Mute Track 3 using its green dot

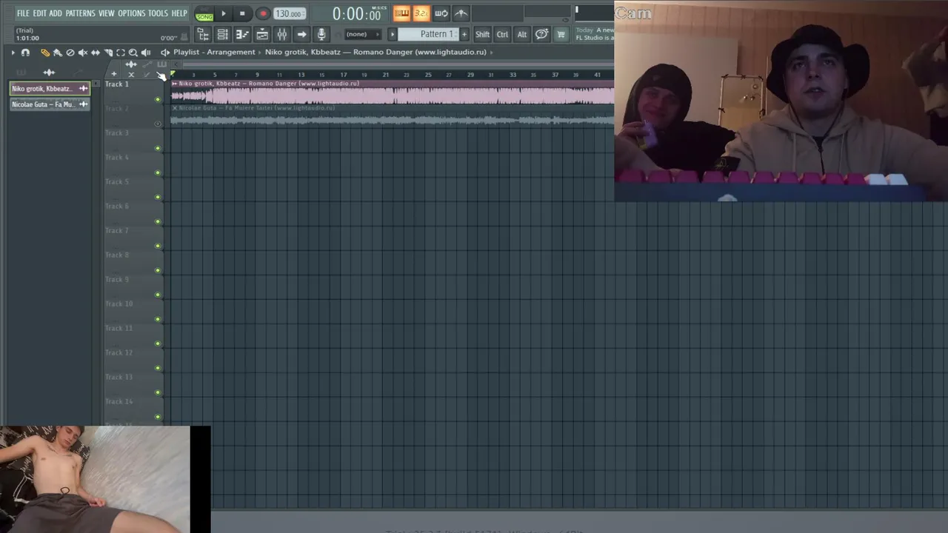click(158, 148)
